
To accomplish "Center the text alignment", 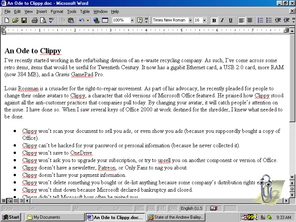I will pos(250,20).
